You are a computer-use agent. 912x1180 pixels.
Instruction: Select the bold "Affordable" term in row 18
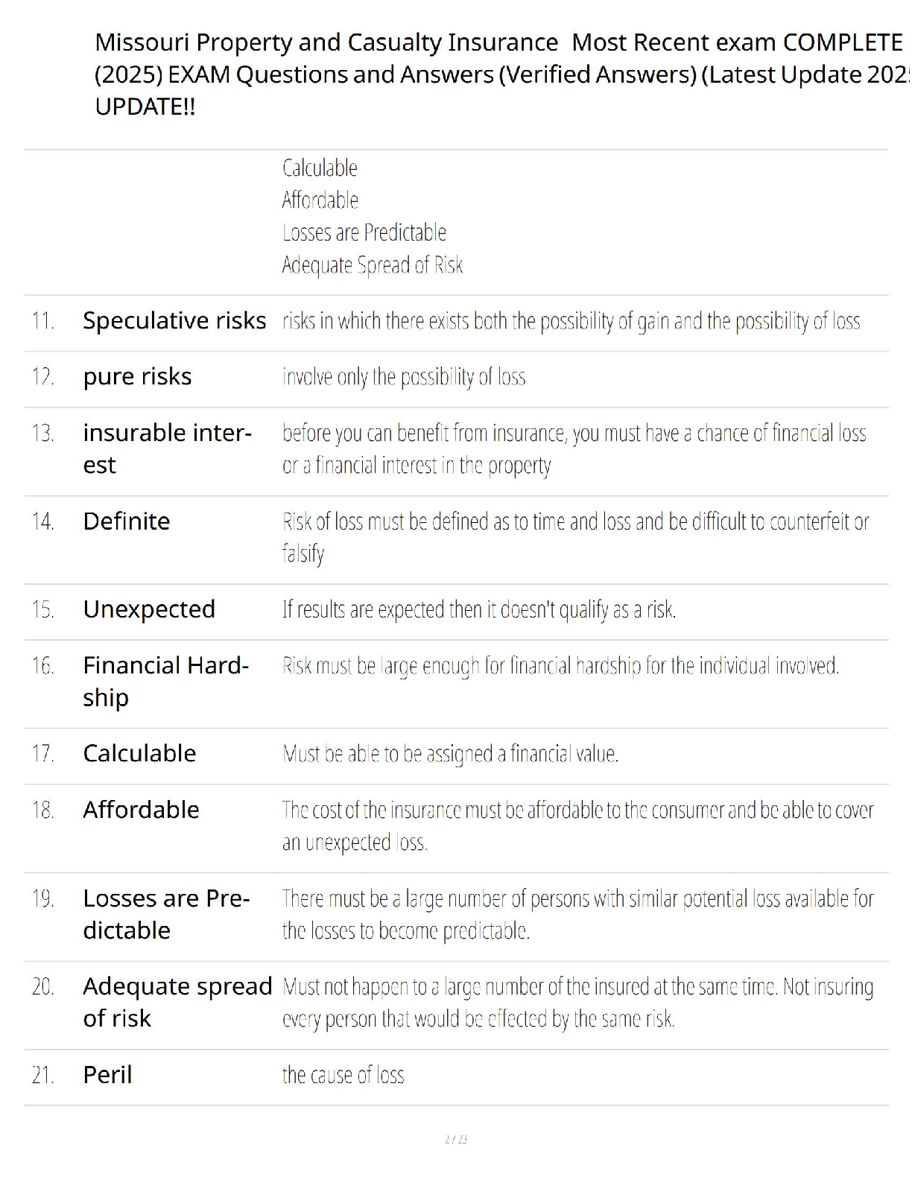[x=141, y=809]
